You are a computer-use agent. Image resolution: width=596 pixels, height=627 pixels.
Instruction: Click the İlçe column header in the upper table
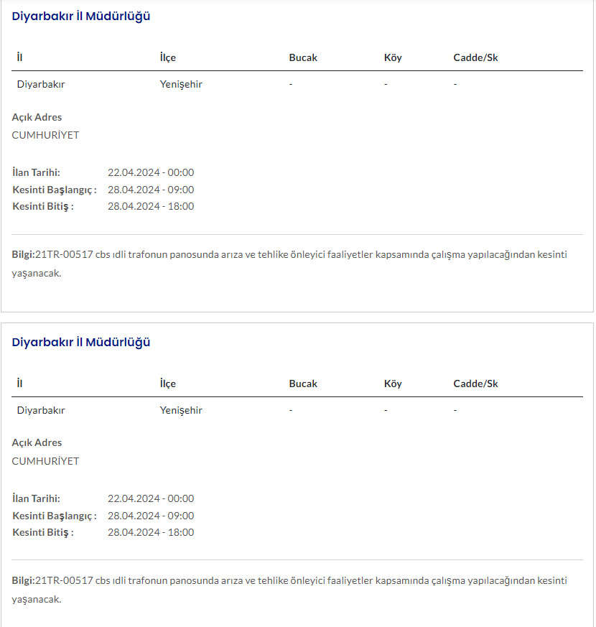coord(167,57)
